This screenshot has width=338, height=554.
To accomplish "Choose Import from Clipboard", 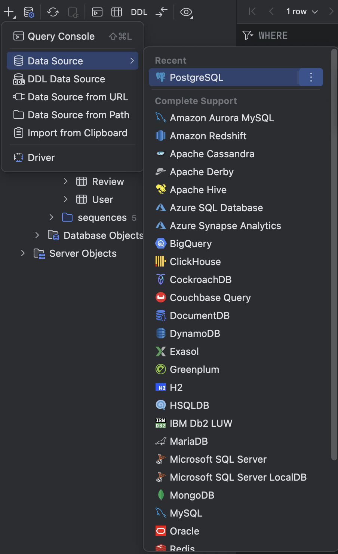I will pyautogui.click(x=73, y=133).
